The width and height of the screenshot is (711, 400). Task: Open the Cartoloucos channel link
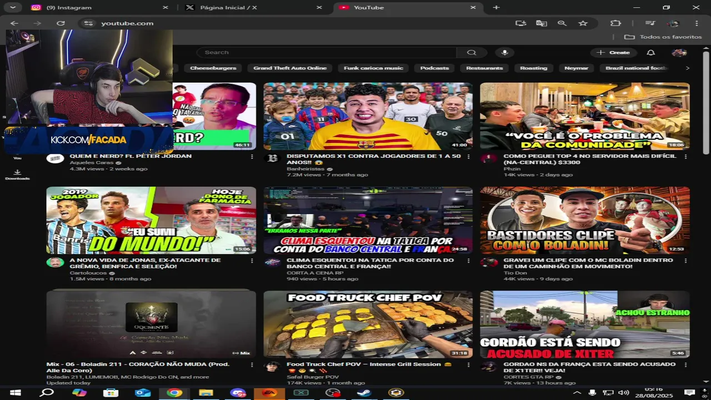(x=88, y=273)
